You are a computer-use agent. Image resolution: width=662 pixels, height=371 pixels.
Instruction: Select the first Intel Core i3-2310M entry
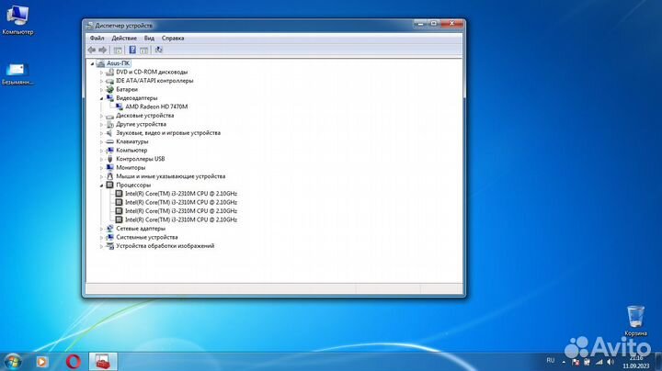pyautogui.click(x=181, y=194)
